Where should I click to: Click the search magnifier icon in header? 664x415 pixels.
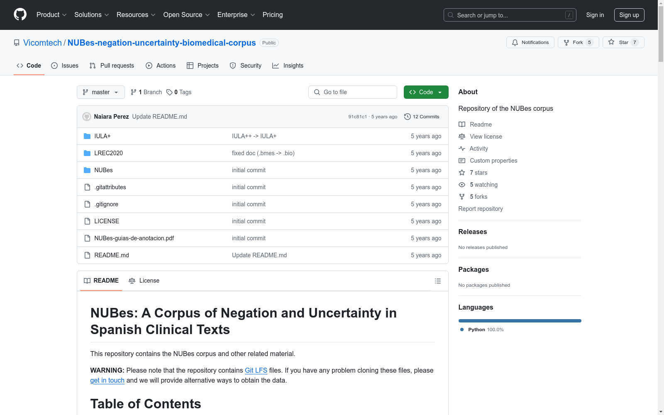pos(451,15)
